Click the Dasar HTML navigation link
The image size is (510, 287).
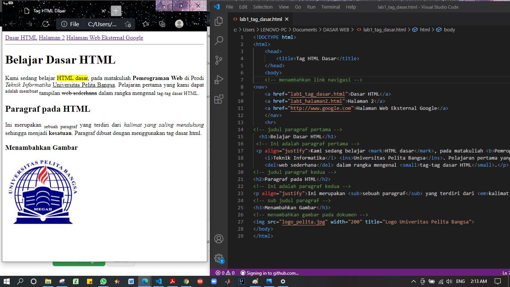21,38
